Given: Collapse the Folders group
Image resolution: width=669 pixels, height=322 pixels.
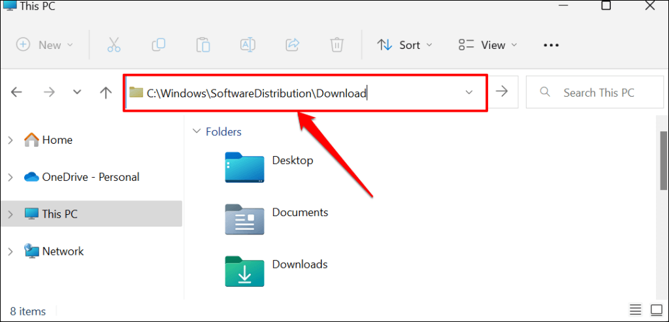Looking at the screenshot, I should pos(197,131).
